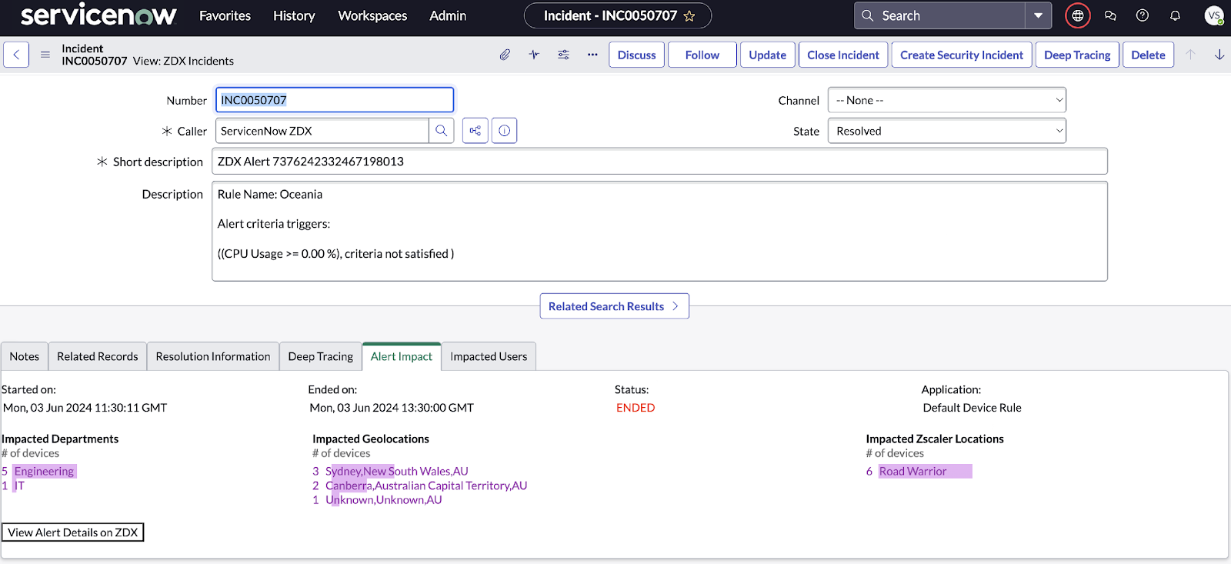Click the started time 'Mon, 03 Jun 2024 11:30:11 GMT'

point(85,408)
